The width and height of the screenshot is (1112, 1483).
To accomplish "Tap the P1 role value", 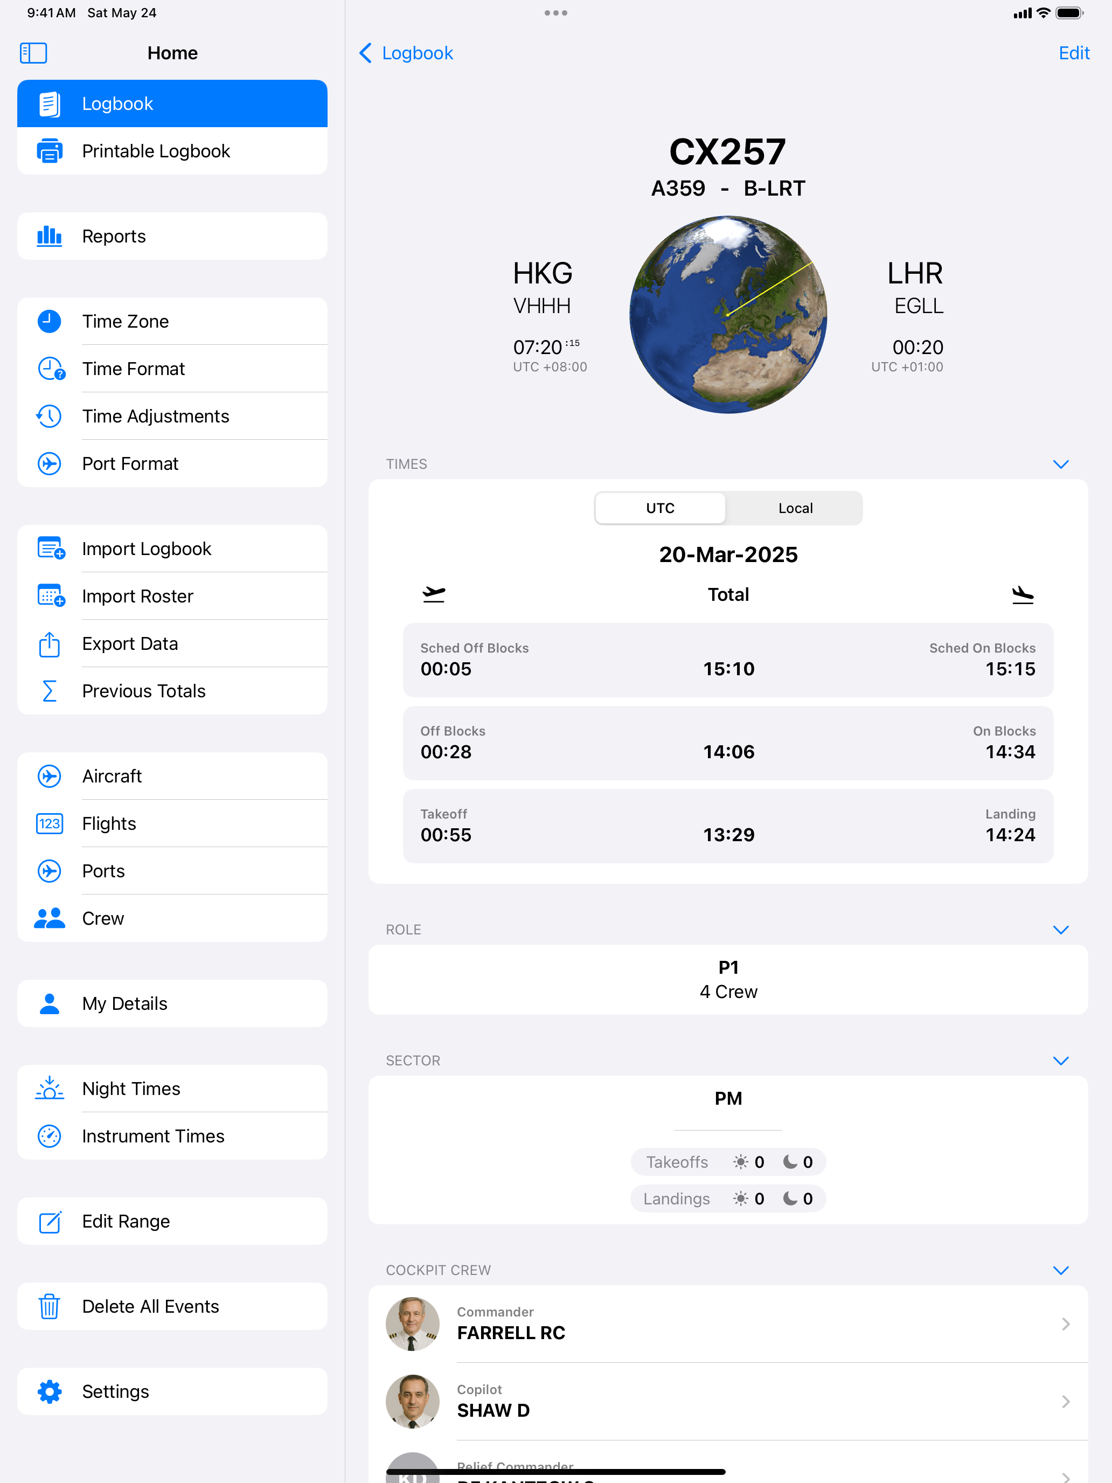I will coord(728,967).
